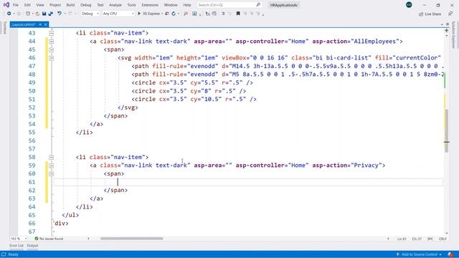Save the current file with the Save icon

point(44,14)
